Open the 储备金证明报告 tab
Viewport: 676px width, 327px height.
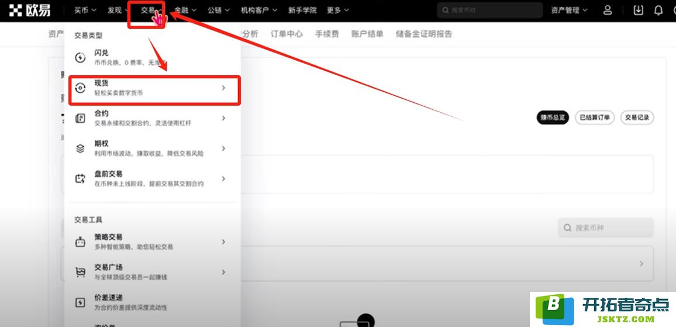tap(424, 34)
